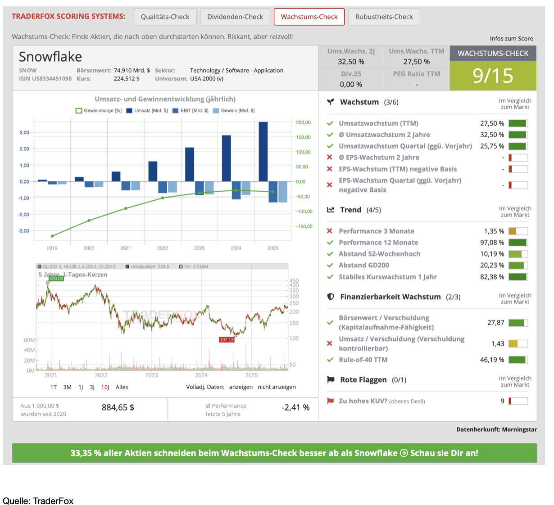The width and height of the screenshot is (554, 505).
Task: Set chart range to 3J
Action: (92, 387)
